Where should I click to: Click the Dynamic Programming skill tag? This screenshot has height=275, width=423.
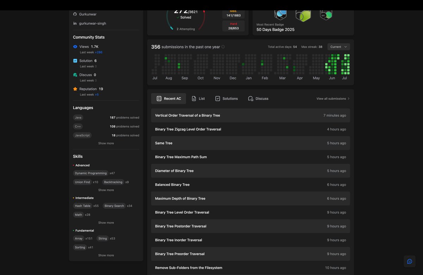pos(91,173)
